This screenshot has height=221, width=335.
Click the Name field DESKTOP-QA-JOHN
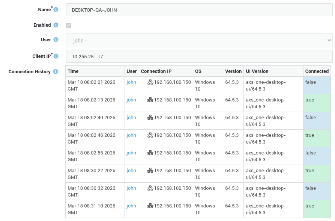(199, 10)
